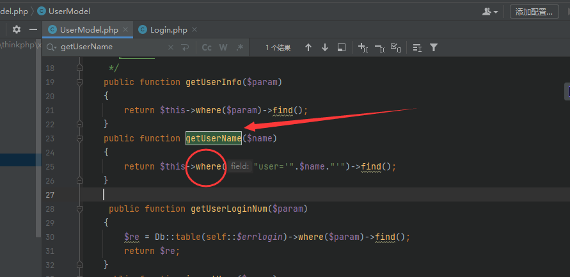Click the 1 个结果 result count label
Screen dimensions: 570x277
coord(278,47)
